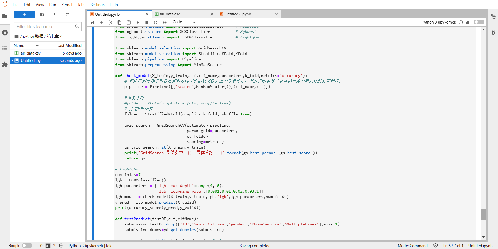The height and width of the screenshot is (249, 498).
Task: Click the Upload Files icon
Action: coord(55,15)
